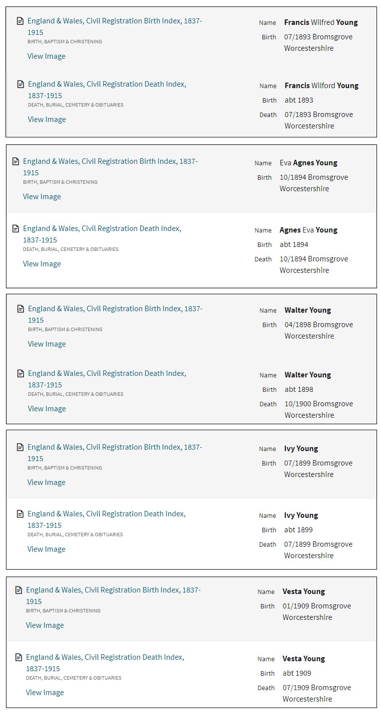This screenshot has height=715, width=381.
Task: Select document icon for Walter Young 10/1900 death record
Action: click(x=20, y=373)
